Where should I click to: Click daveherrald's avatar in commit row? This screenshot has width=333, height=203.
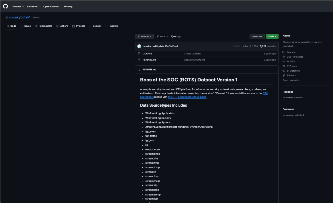pos(139,46)
